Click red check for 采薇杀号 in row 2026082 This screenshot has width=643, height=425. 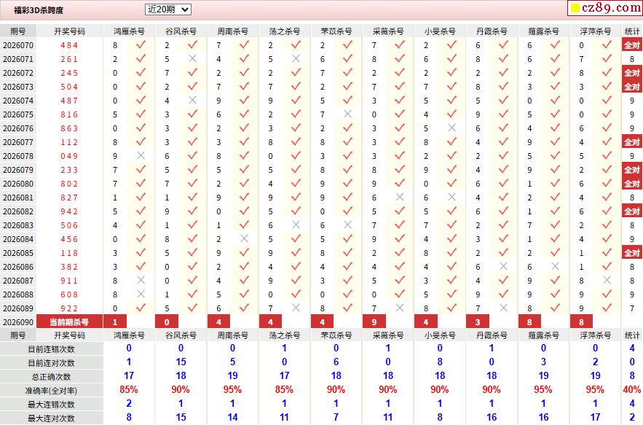coord(400,211)
